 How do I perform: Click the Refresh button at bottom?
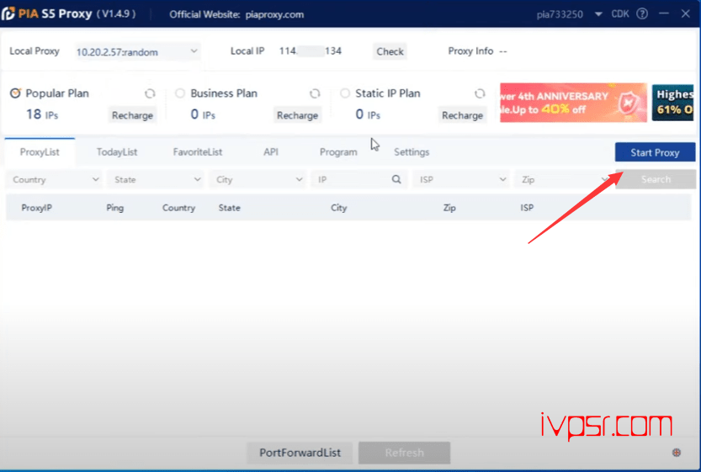pyautogui.click(x=404, y=453)
